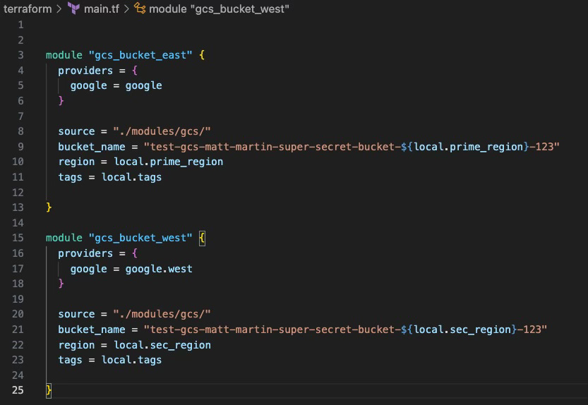
Task: Click 'module' keyword on line 3
Action: point(64,55)
